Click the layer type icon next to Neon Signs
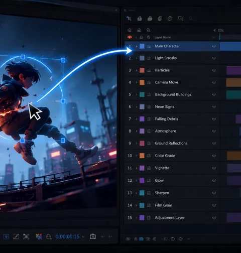 (149, 107)
